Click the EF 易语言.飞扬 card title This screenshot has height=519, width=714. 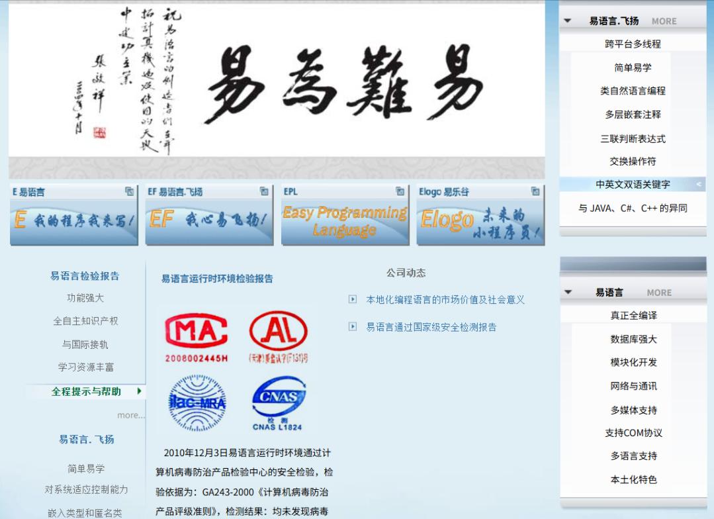(x=175, y=192)
